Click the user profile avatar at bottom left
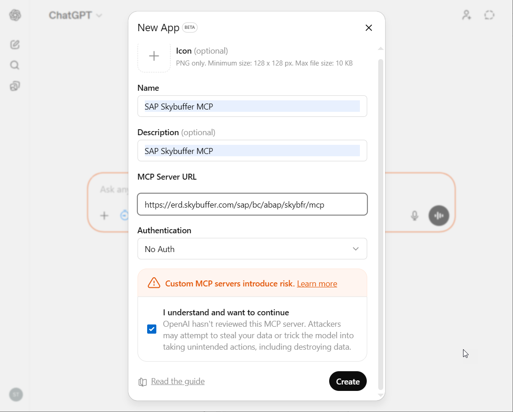Viewport: 513px width, 412px height. point(16,394)
